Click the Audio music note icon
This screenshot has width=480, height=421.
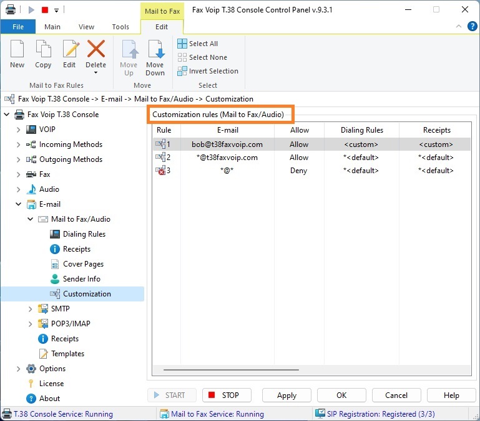(x=31, y=189)
